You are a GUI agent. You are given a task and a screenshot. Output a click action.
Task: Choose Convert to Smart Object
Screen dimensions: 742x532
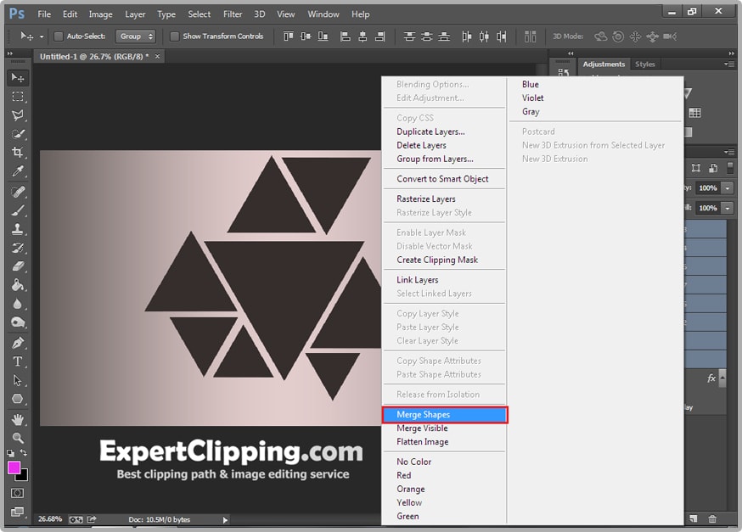pos(442,179)
